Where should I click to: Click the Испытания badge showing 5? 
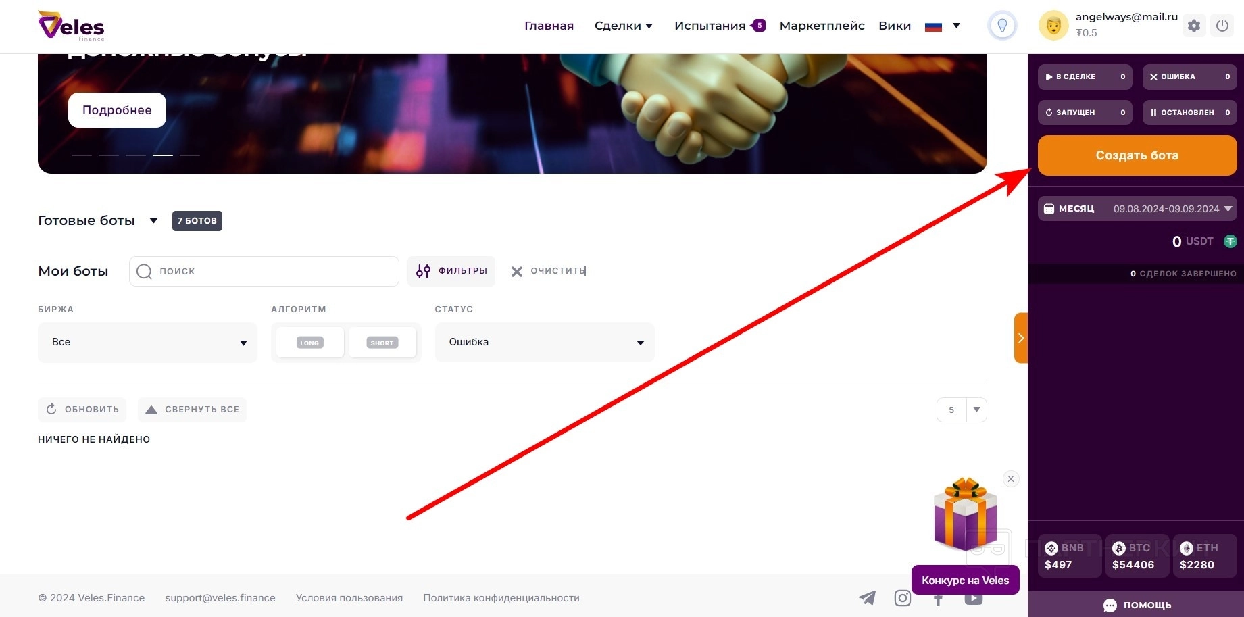tap(759, 26)
